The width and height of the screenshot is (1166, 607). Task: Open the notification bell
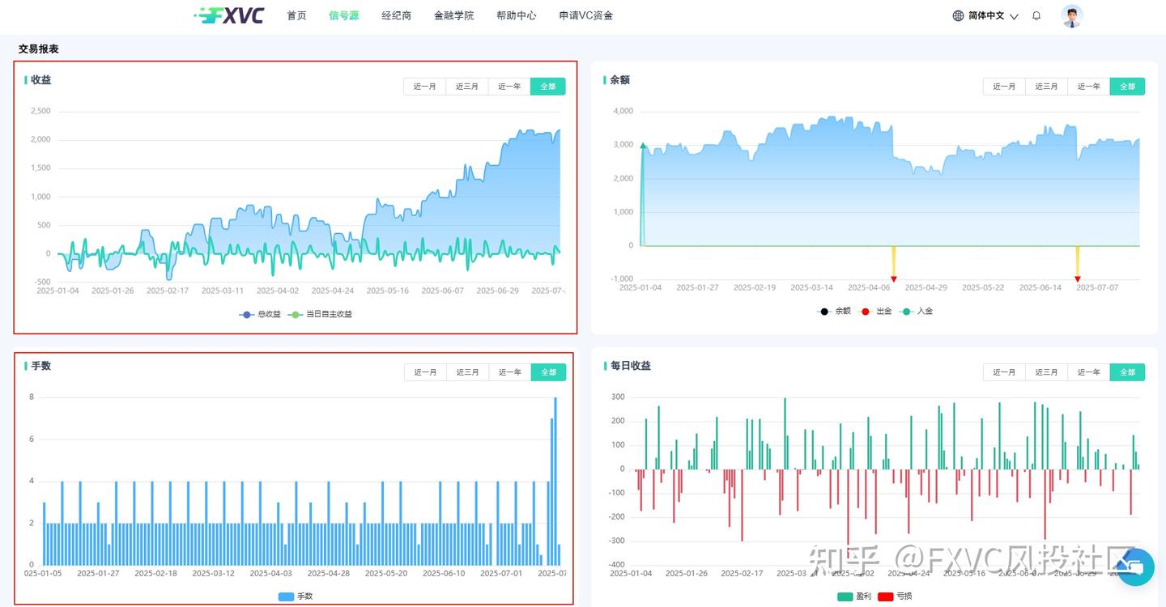pyautogui.click(x=1036, y=15)
